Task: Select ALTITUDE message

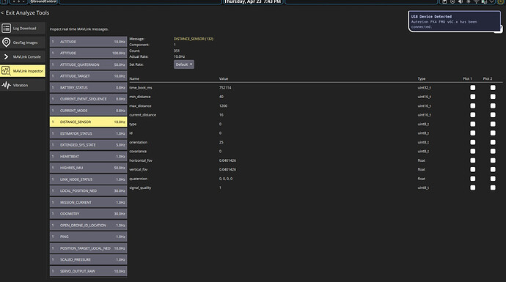Action: pos(88,42)
